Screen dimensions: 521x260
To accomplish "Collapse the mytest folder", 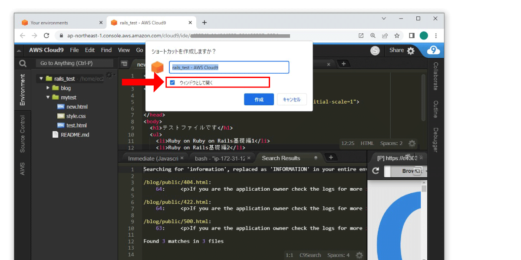I will click(48, 97).
